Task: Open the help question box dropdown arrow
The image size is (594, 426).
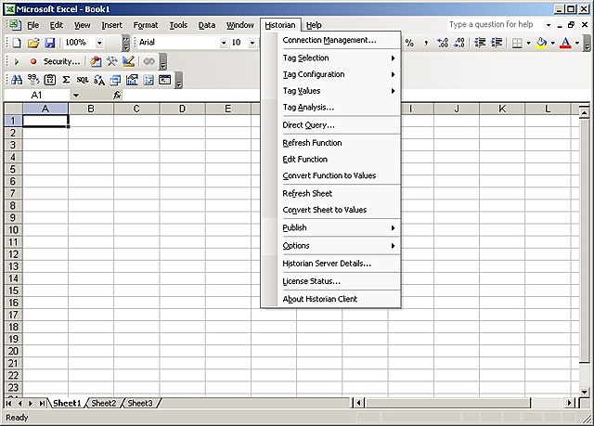Action: click(549, 25)
